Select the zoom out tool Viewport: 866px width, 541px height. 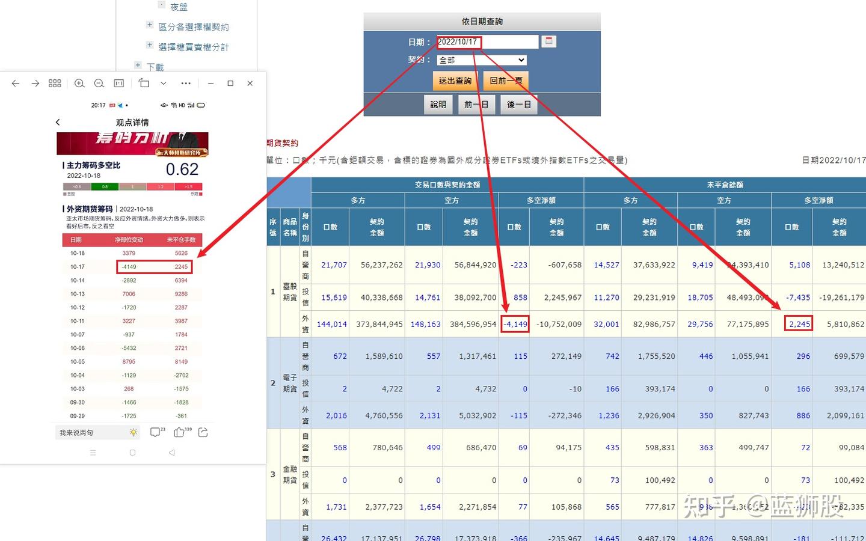(99, 83)
